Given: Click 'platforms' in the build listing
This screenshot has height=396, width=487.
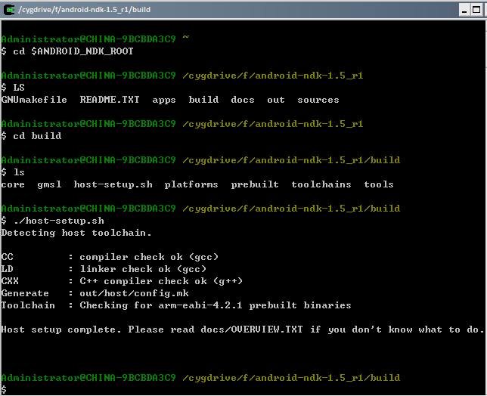Looking at the screenshot, I should click(x=191, y=185).
